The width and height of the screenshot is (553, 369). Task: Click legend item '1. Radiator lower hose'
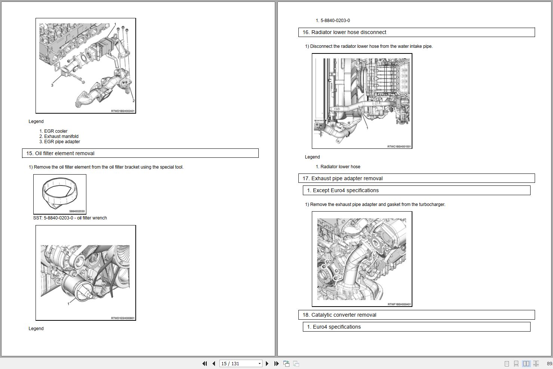coord(338,167)
